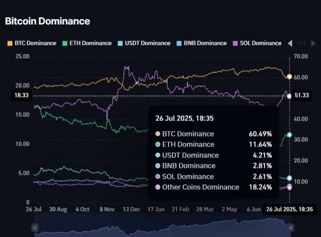The width and height of the screenshot is (321, 237).
Task: Click the USDT data point on the crosshair
Action: point(289,178)
